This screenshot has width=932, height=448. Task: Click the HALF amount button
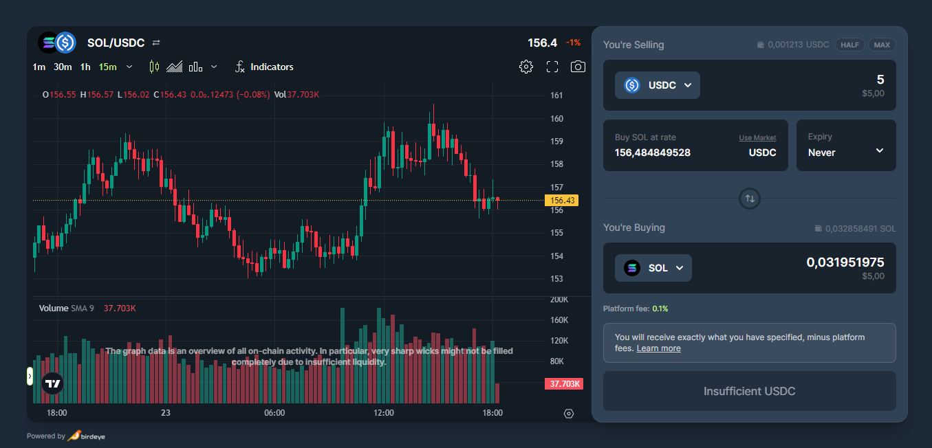tap(849, 45)
